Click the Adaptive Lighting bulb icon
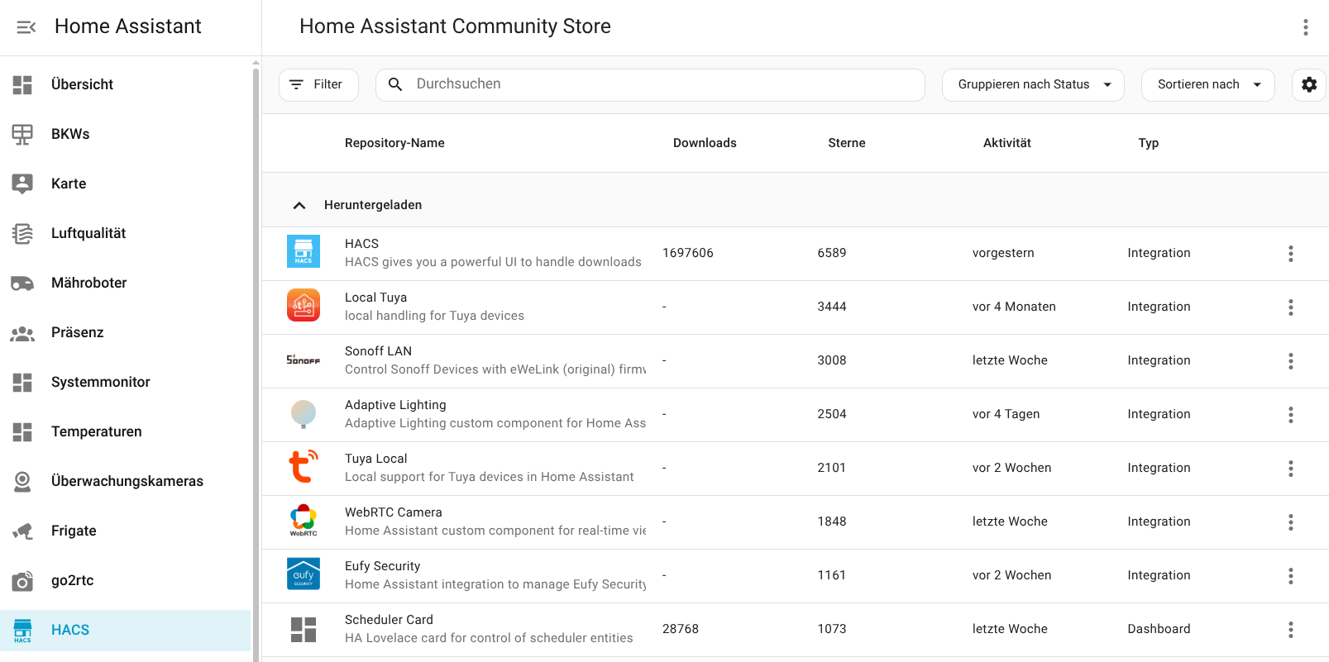1329x662 pixels. click(304, 413)
